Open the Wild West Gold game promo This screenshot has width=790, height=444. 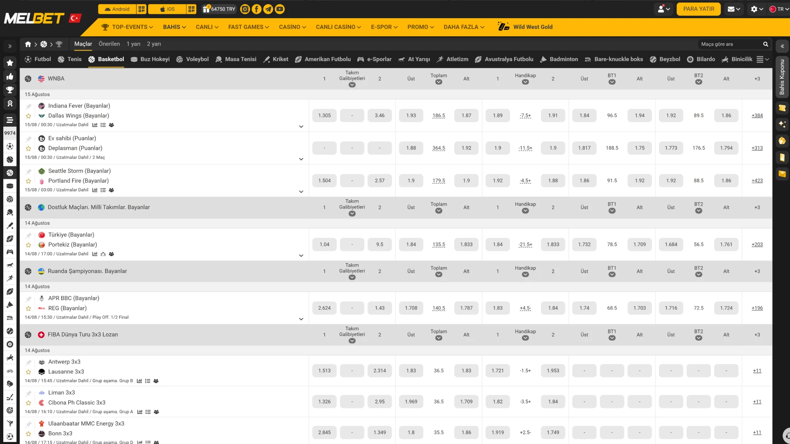(x=525, y=27)
